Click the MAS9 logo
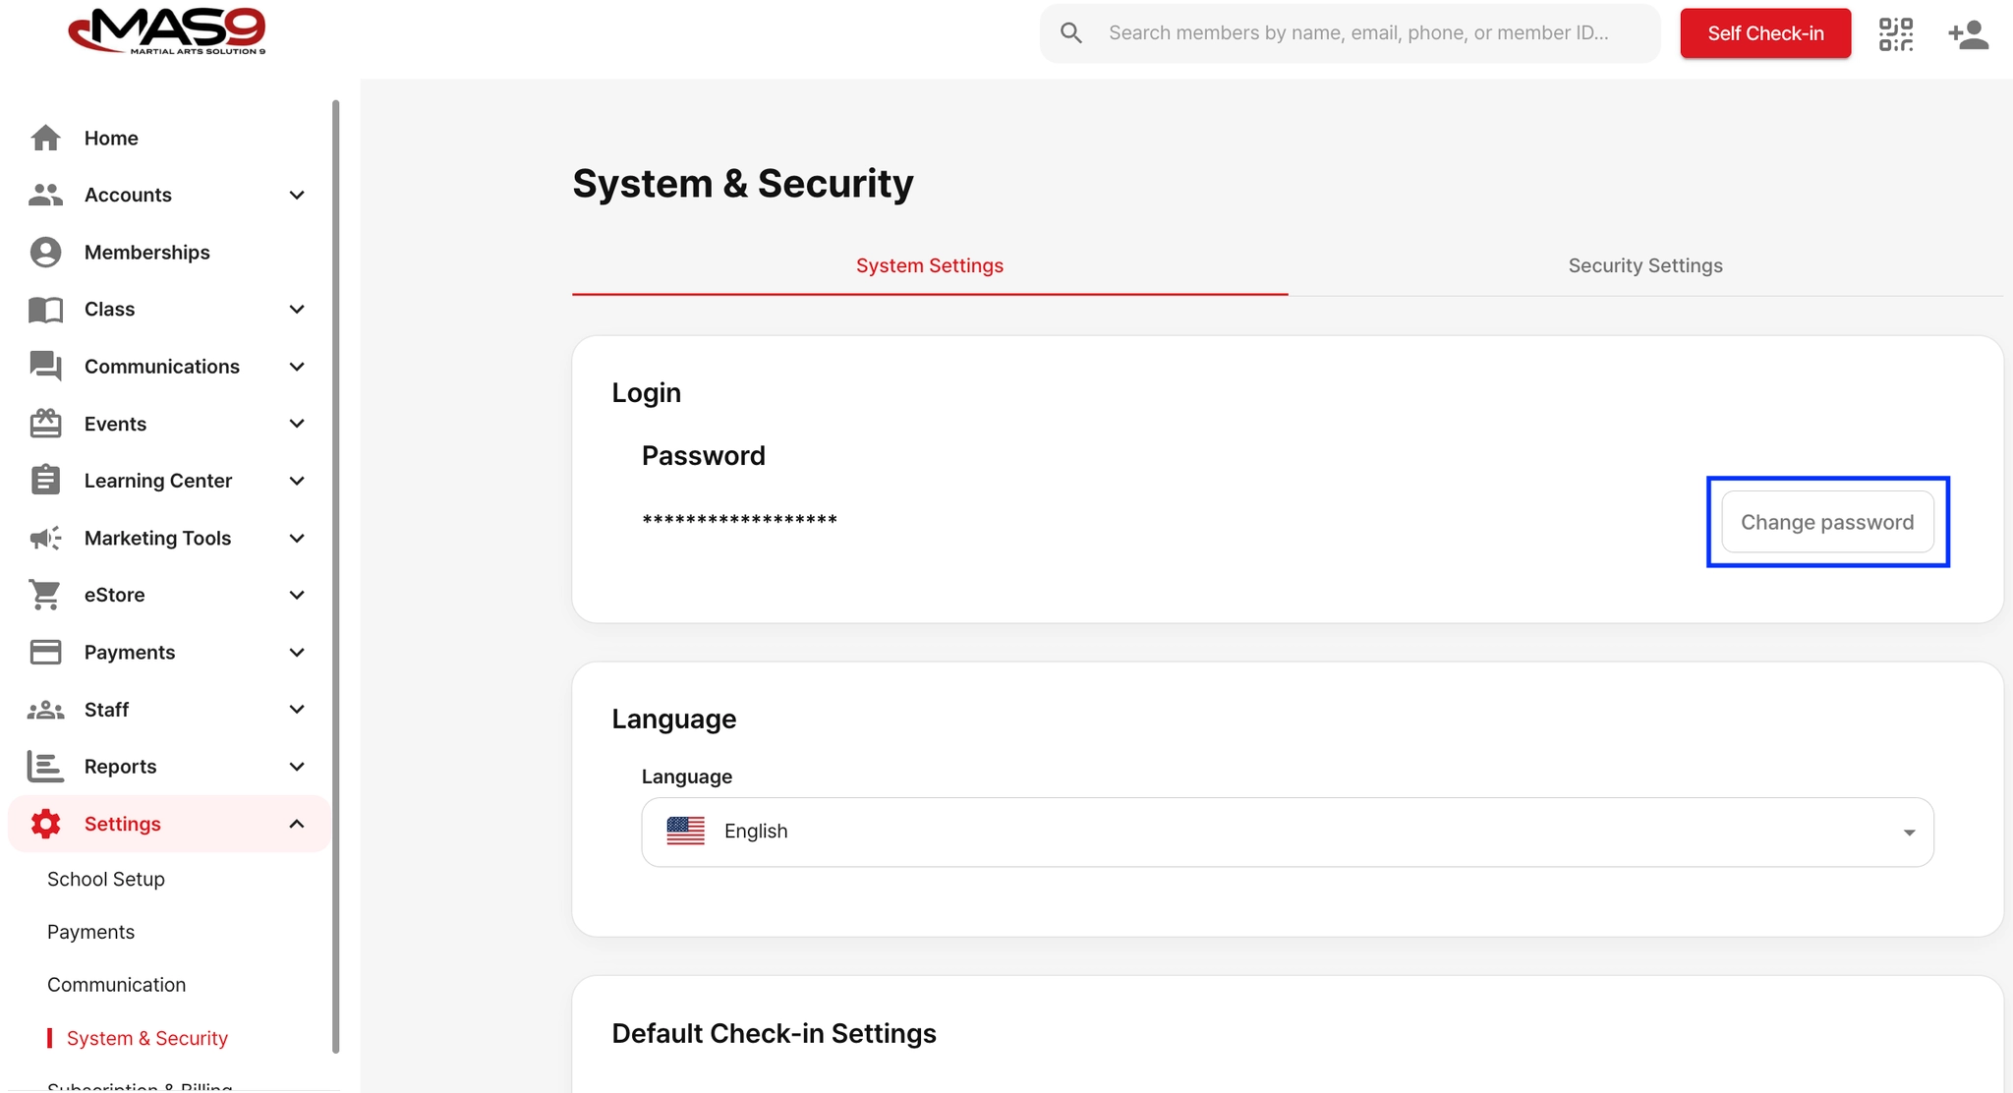Viewport: 2013px width, 1093px height. click(165, 32)
